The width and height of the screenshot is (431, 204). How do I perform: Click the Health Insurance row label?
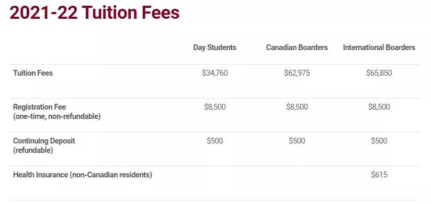coord(83,175)
